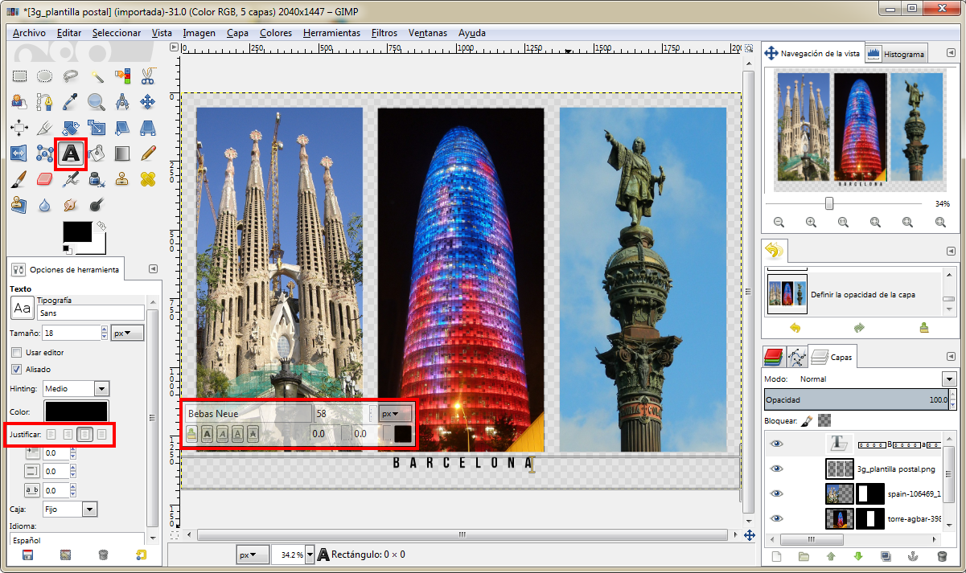The width and height of the screenshot is (966, 573).
Task: Choose the Scissors select tool
Action: tap(148, 76)
